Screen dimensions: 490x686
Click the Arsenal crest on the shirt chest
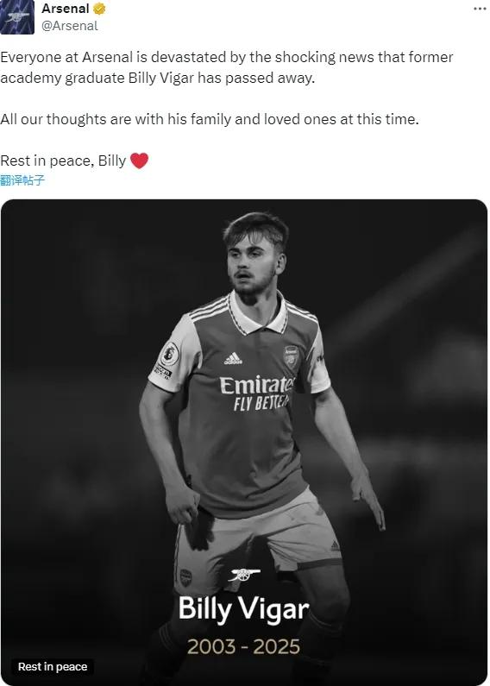(x=291, y=356)
